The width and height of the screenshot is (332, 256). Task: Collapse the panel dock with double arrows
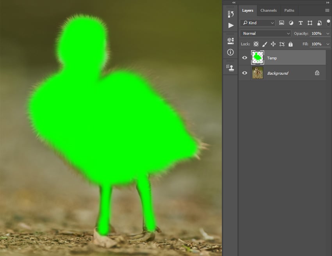(233, 2)
